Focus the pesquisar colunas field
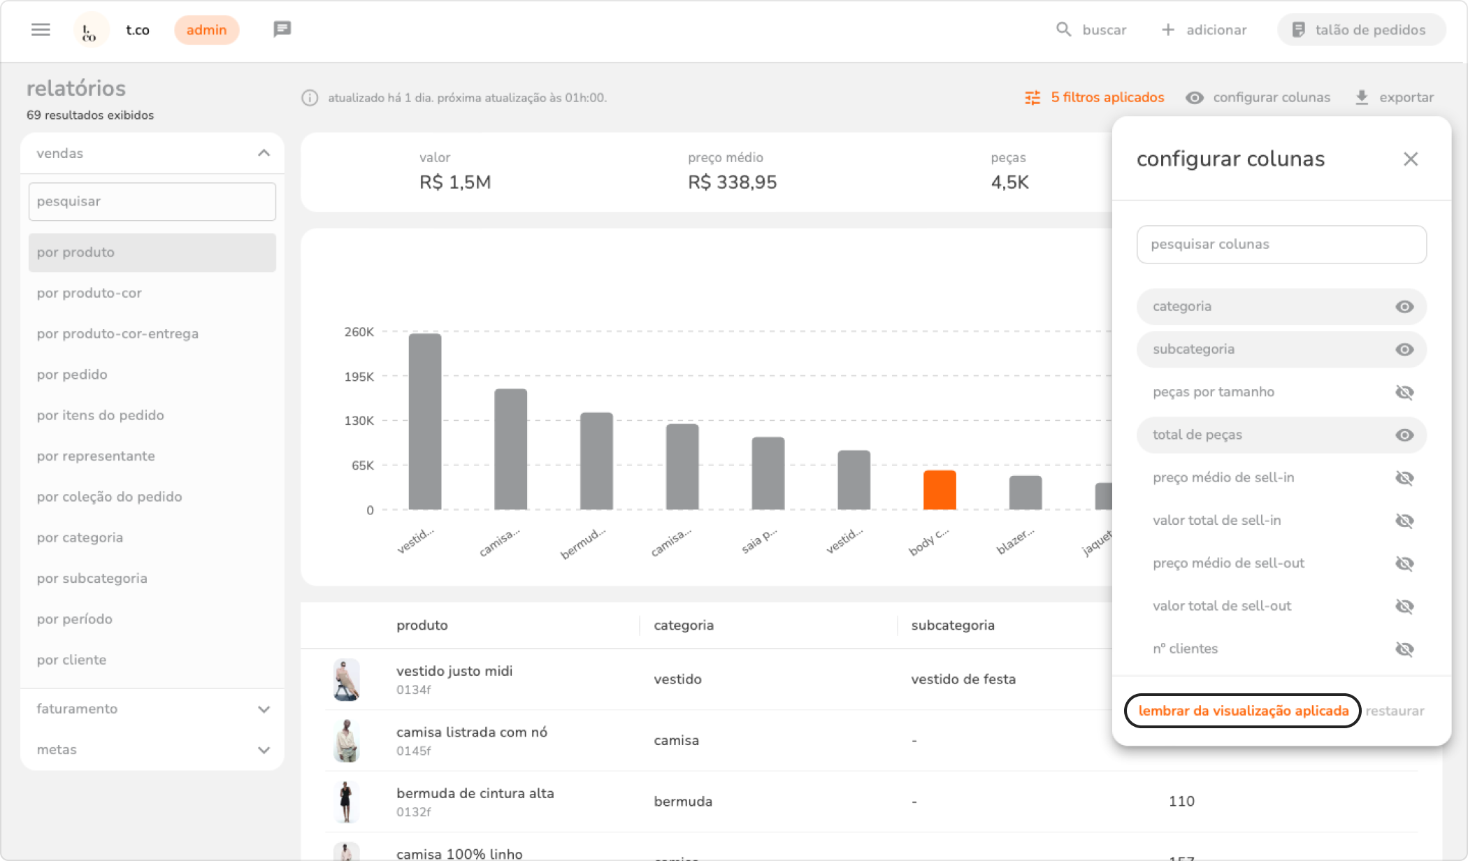This screenshot has width=1468, height=861. click(1281, 245)
